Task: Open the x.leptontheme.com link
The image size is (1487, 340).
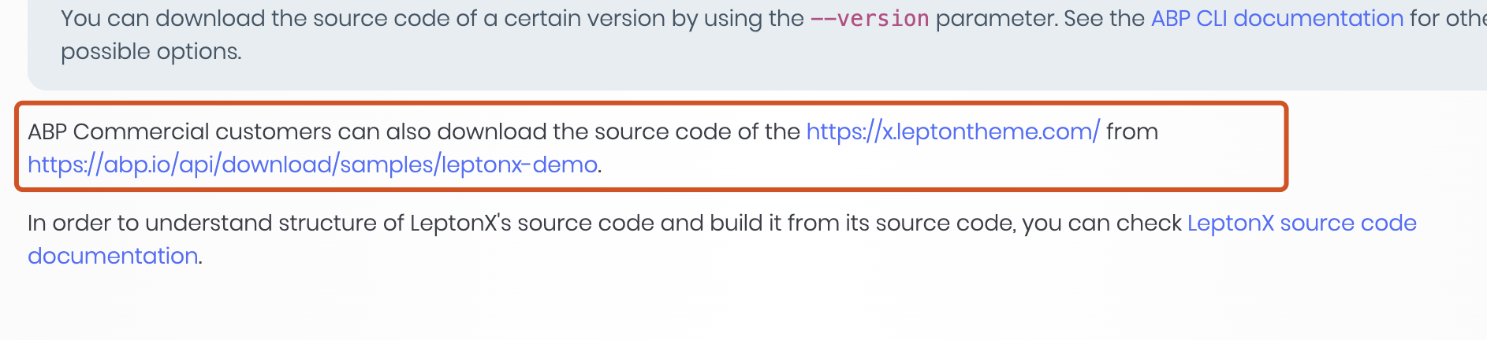Action: [x=952, y=131]
